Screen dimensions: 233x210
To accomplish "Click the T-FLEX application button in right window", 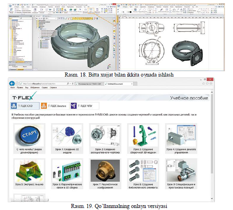I will [119, 6].
